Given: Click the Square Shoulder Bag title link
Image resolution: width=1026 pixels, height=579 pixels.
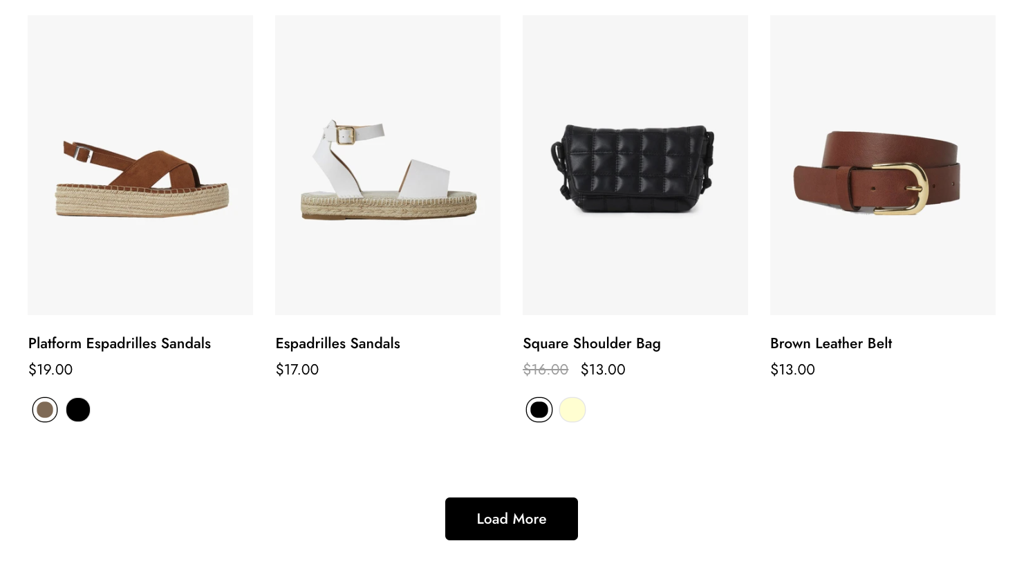Looking at the screenshot, I should (591, 343).
